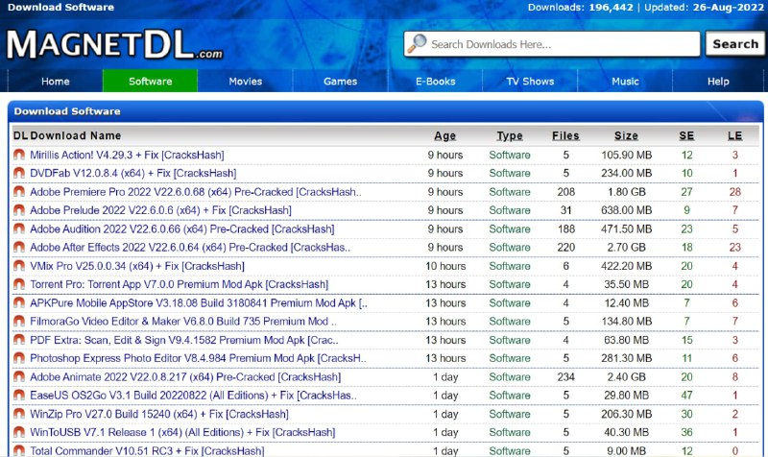
Task: Open DVDFab V12.0.8.4 (x64) download link
Action: (132, 173)
